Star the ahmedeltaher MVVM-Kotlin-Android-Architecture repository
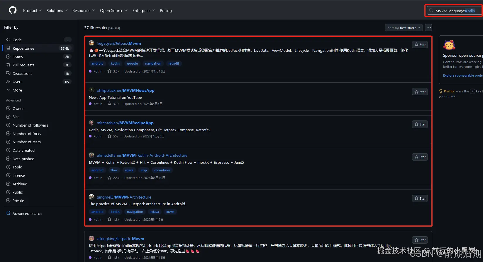Viewport: 483px width, 262px height. pos(420,157)
